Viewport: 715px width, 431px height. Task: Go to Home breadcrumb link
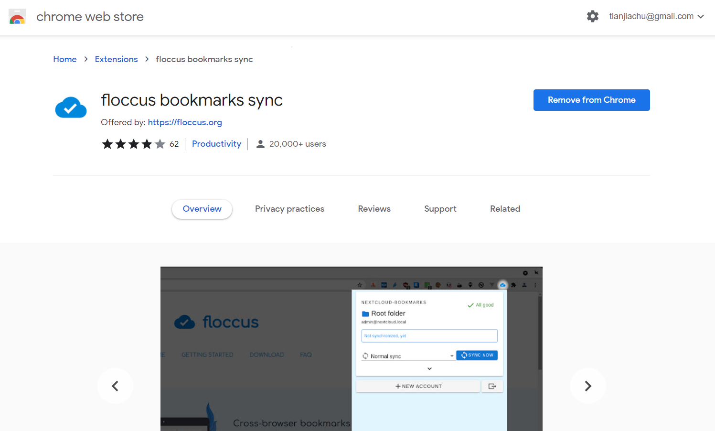point(65,59)
